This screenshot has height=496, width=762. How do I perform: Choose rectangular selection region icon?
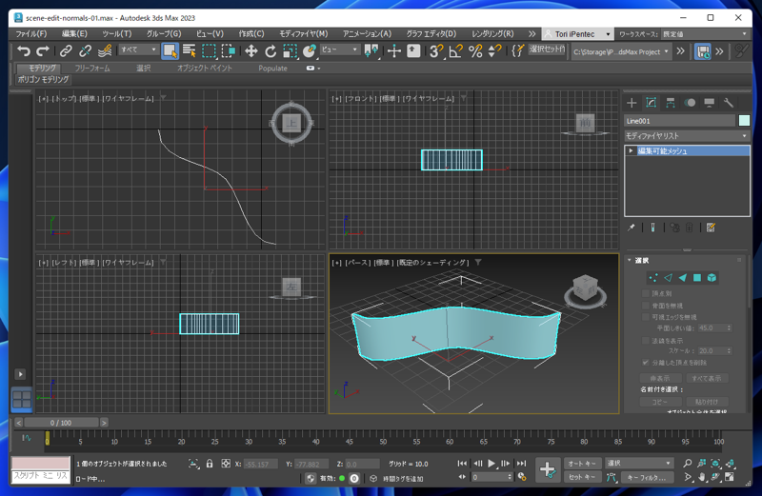pos(209,51)
